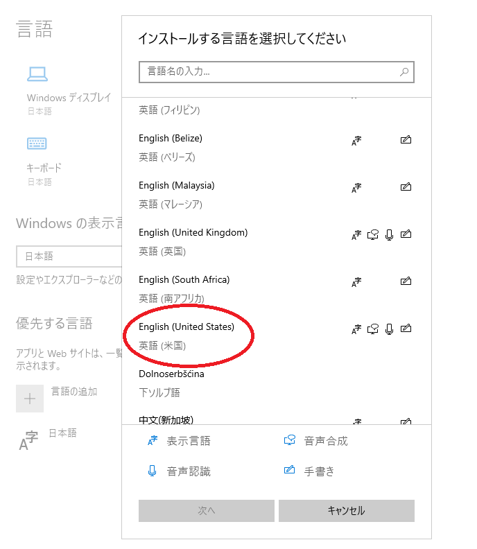Click the search magnifier icon in language box
The height and width of the screenshot is (549, 477).
(404, 71)
